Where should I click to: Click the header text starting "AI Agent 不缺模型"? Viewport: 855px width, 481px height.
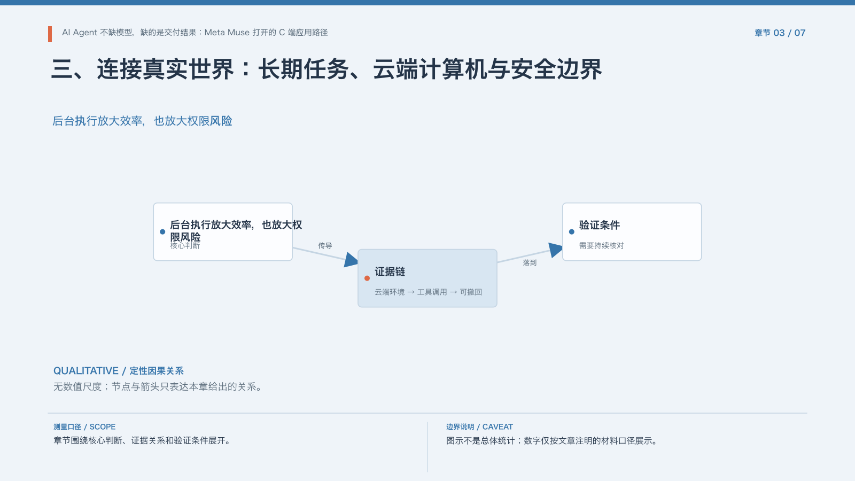click(x=195, y=33)
